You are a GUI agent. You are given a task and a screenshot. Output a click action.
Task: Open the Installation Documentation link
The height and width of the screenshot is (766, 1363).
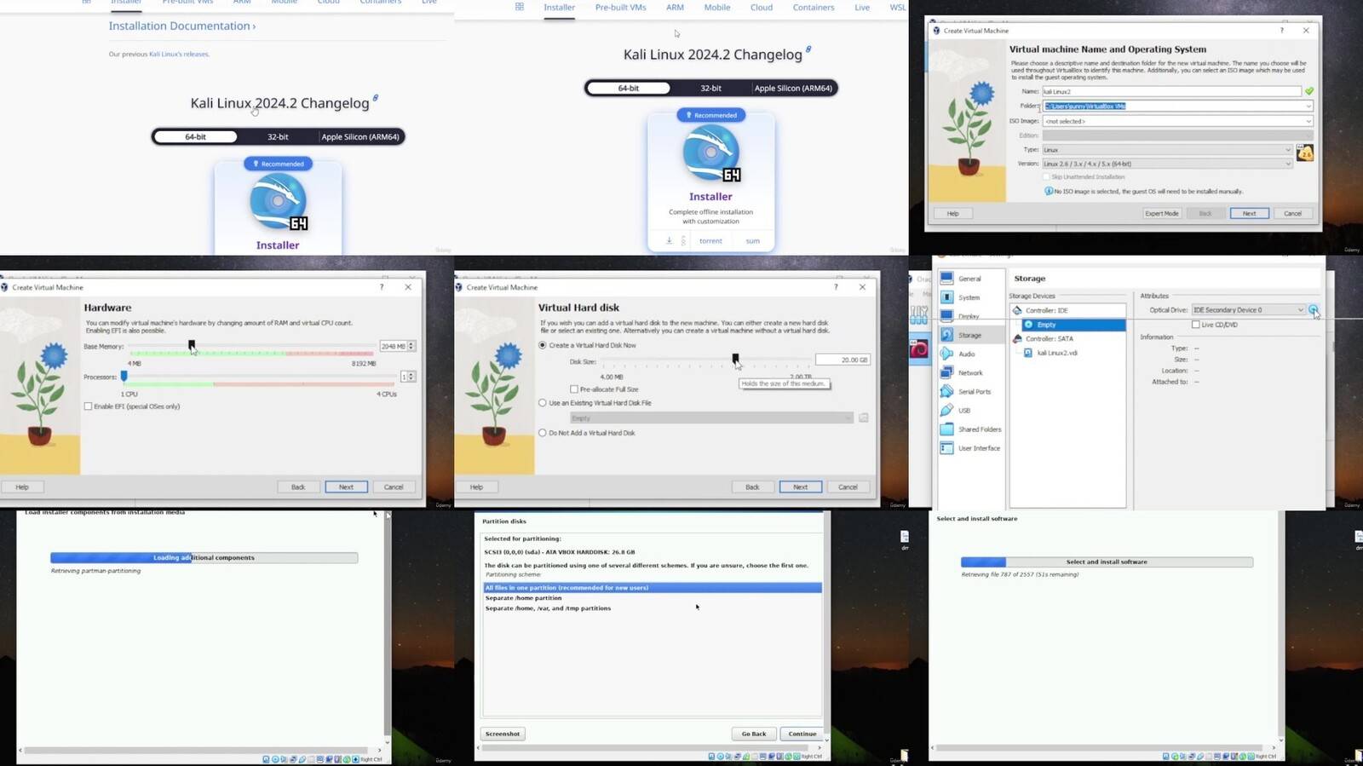tap(182, 26)
